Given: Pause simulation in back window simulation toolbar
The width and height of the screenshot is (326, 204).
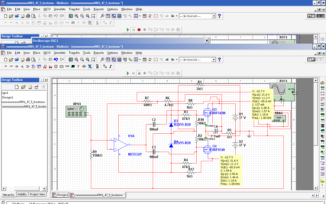Looking at the screenshot, I should 133,30.
